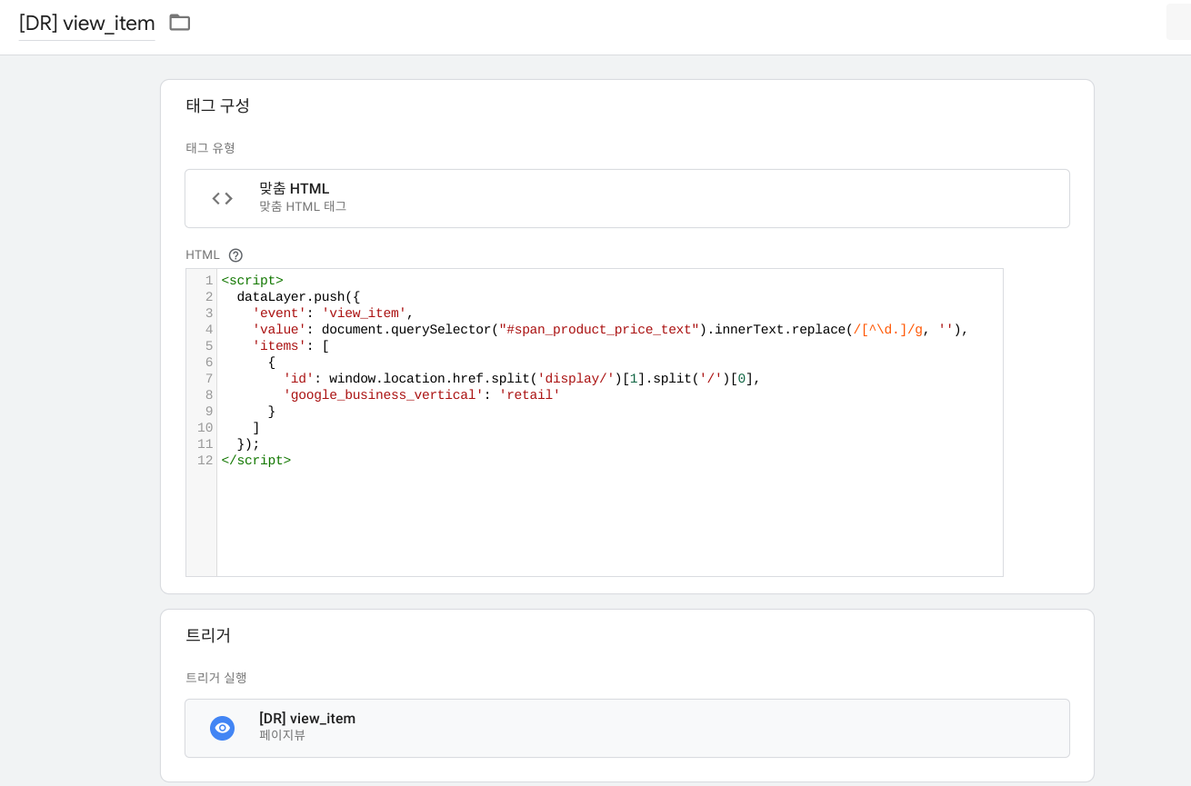
Task: Open the HTML help question mark icon
Action: tap(235, 255)
